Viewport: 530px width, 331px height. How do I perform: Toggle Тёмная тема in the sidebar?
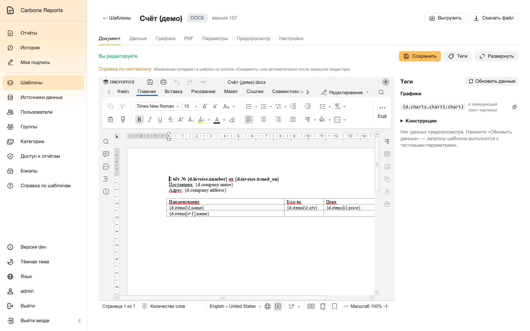click(x=43, y=262)
